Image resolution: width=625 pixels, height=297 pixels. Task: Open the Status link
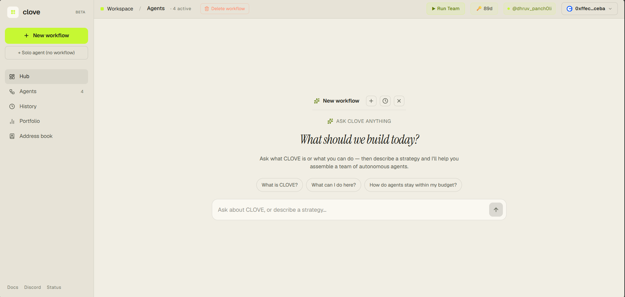tap(54, 287)
